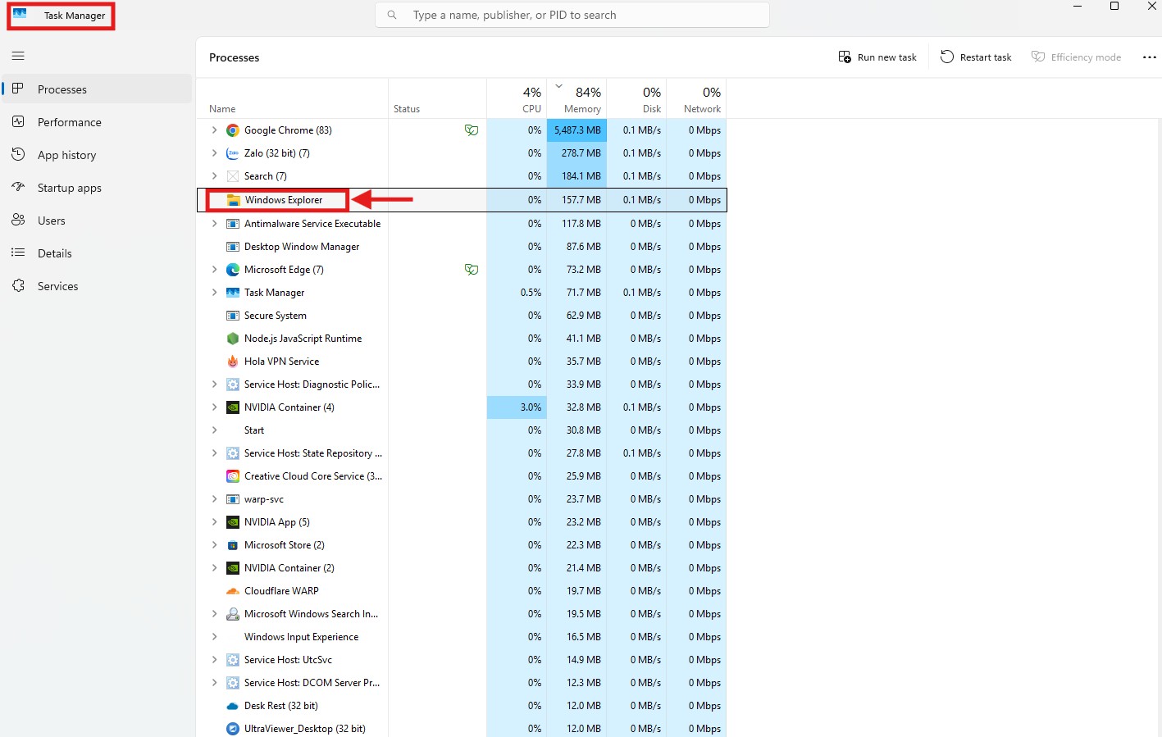Expand the NVIDIA Container (4) group
Viewport: 1162px width, 737px height.
pyautogui.click(x=215, y=407)
